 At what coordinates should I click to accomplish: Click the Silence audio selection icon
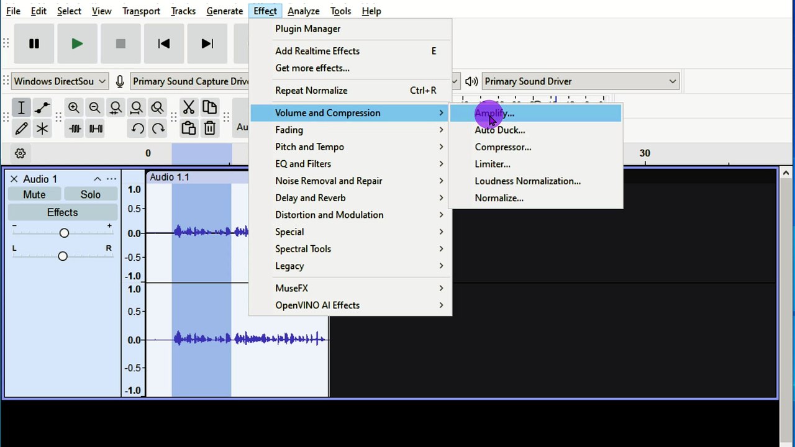click(96, 129)
